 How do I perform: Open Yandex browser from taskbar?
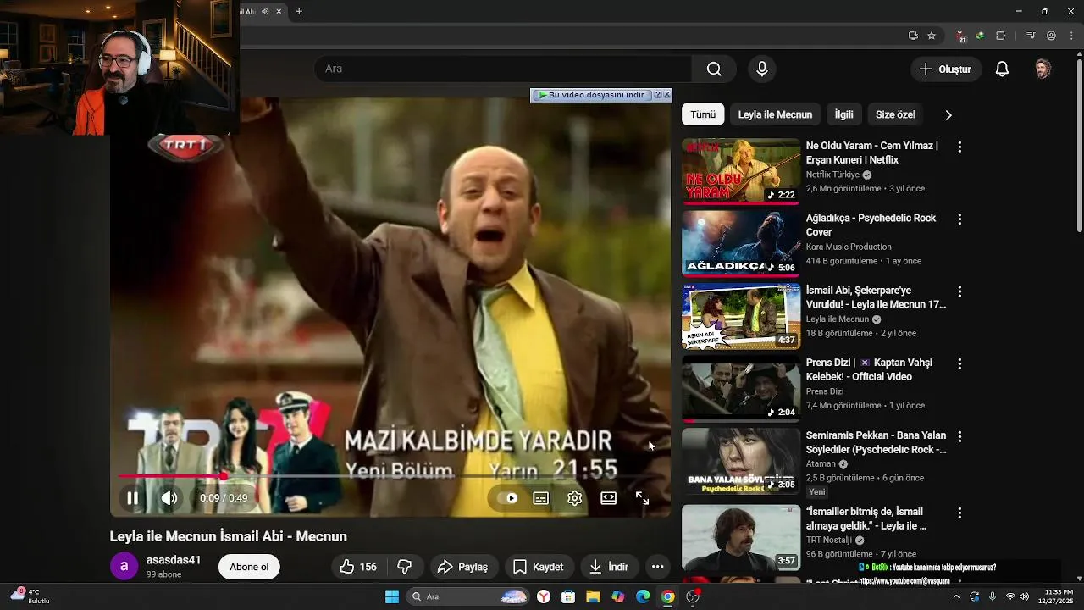coord(543,596)
